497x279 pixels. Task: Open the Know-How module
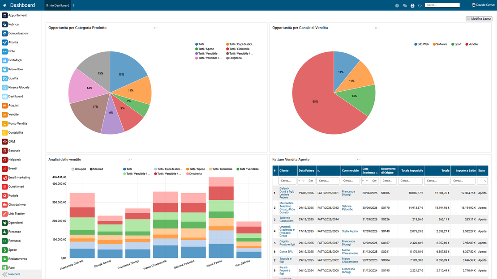coord(13,69)
